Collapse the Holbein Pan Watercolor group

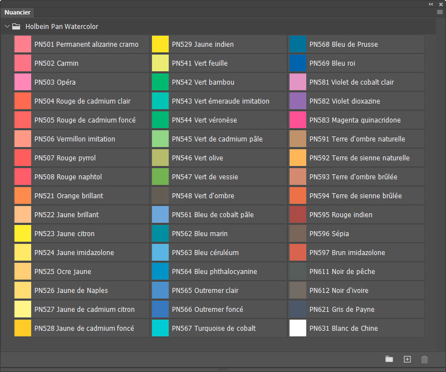pyautogui.click(x=7, y=26)
